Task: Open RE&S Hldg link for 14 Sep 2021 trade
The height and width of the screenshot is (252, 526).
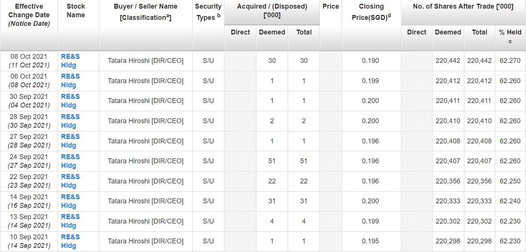Action: pyautogui.click(x=70, y=201)
